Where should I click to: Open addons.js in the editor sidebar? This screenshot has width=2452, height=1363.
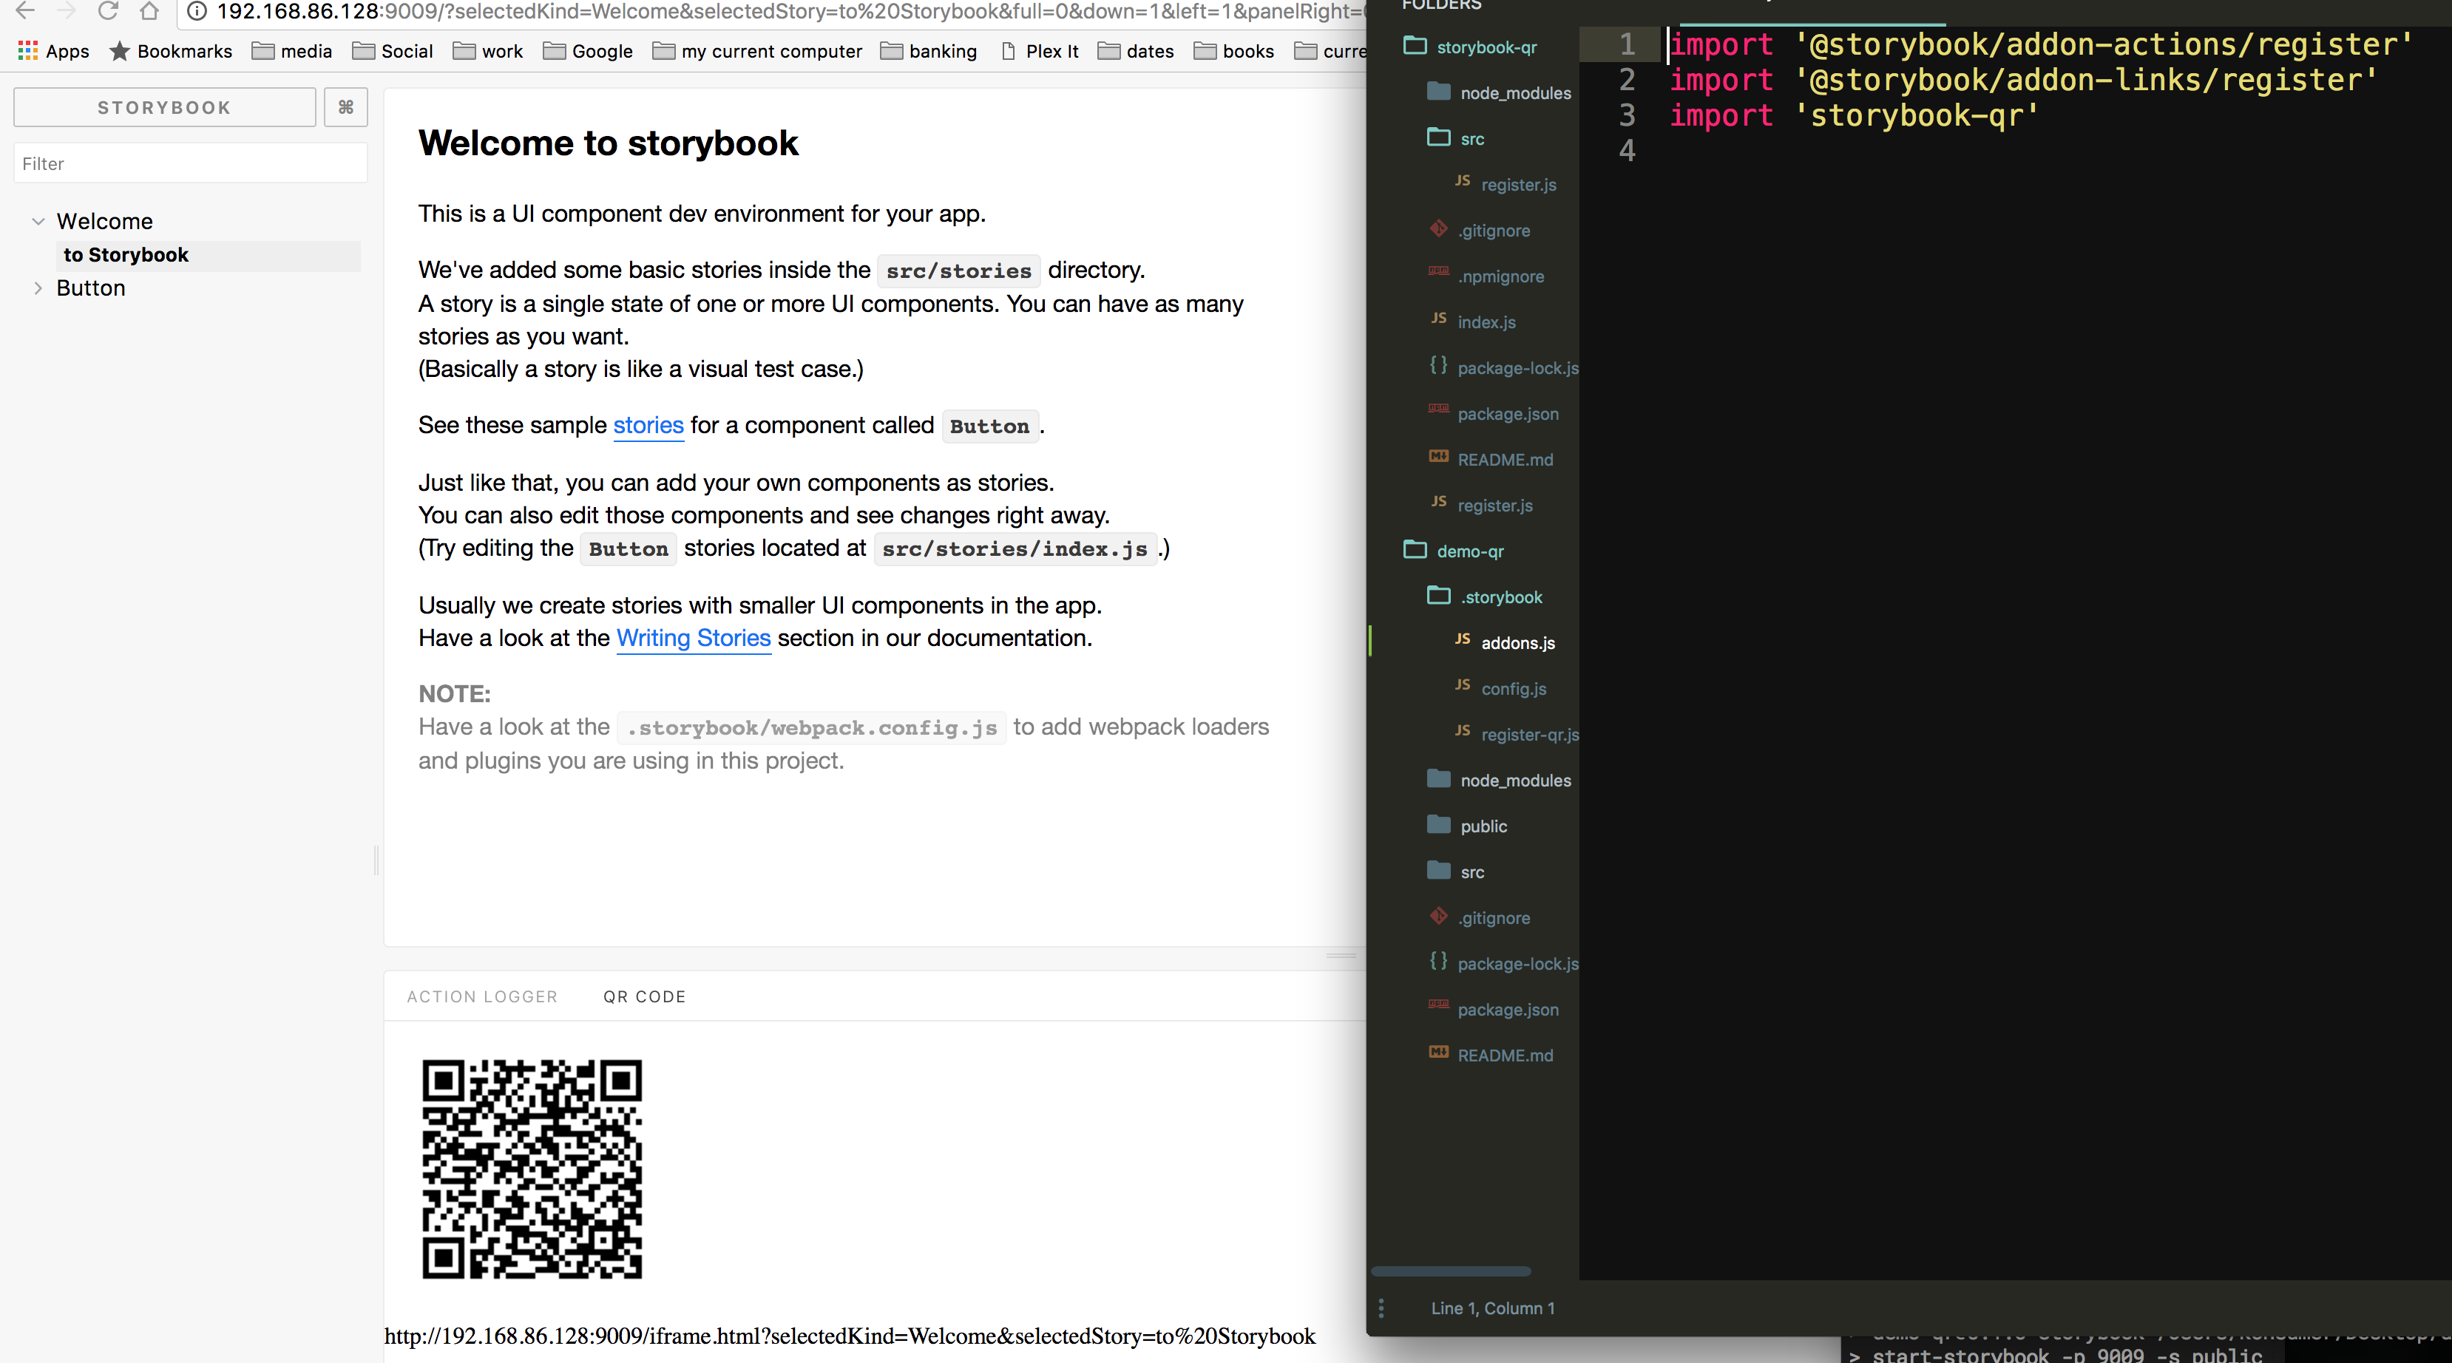(x=1517, y=642)
